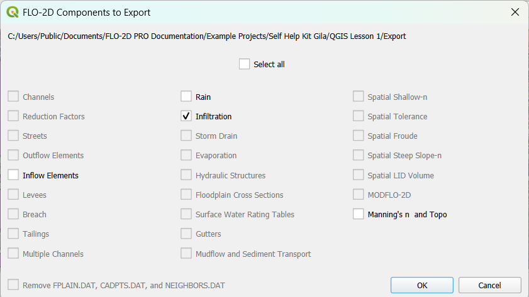Enable the Select all checkbox
The image size is (529, 297).
tap(244, 64)
